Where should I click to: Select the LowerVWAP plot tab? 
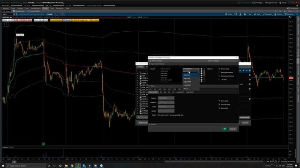point(180,92)
